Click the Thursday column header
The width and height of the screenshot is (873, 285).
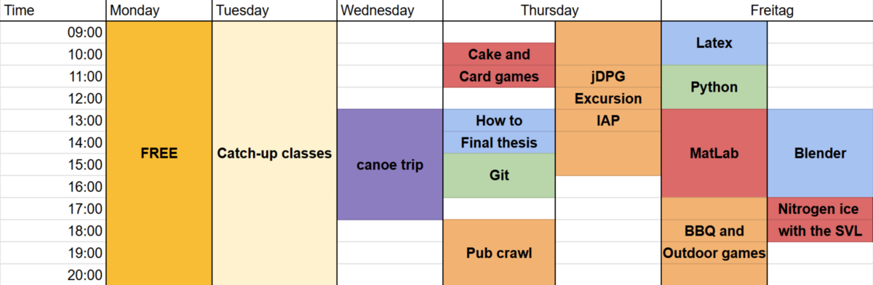point(551,10)
